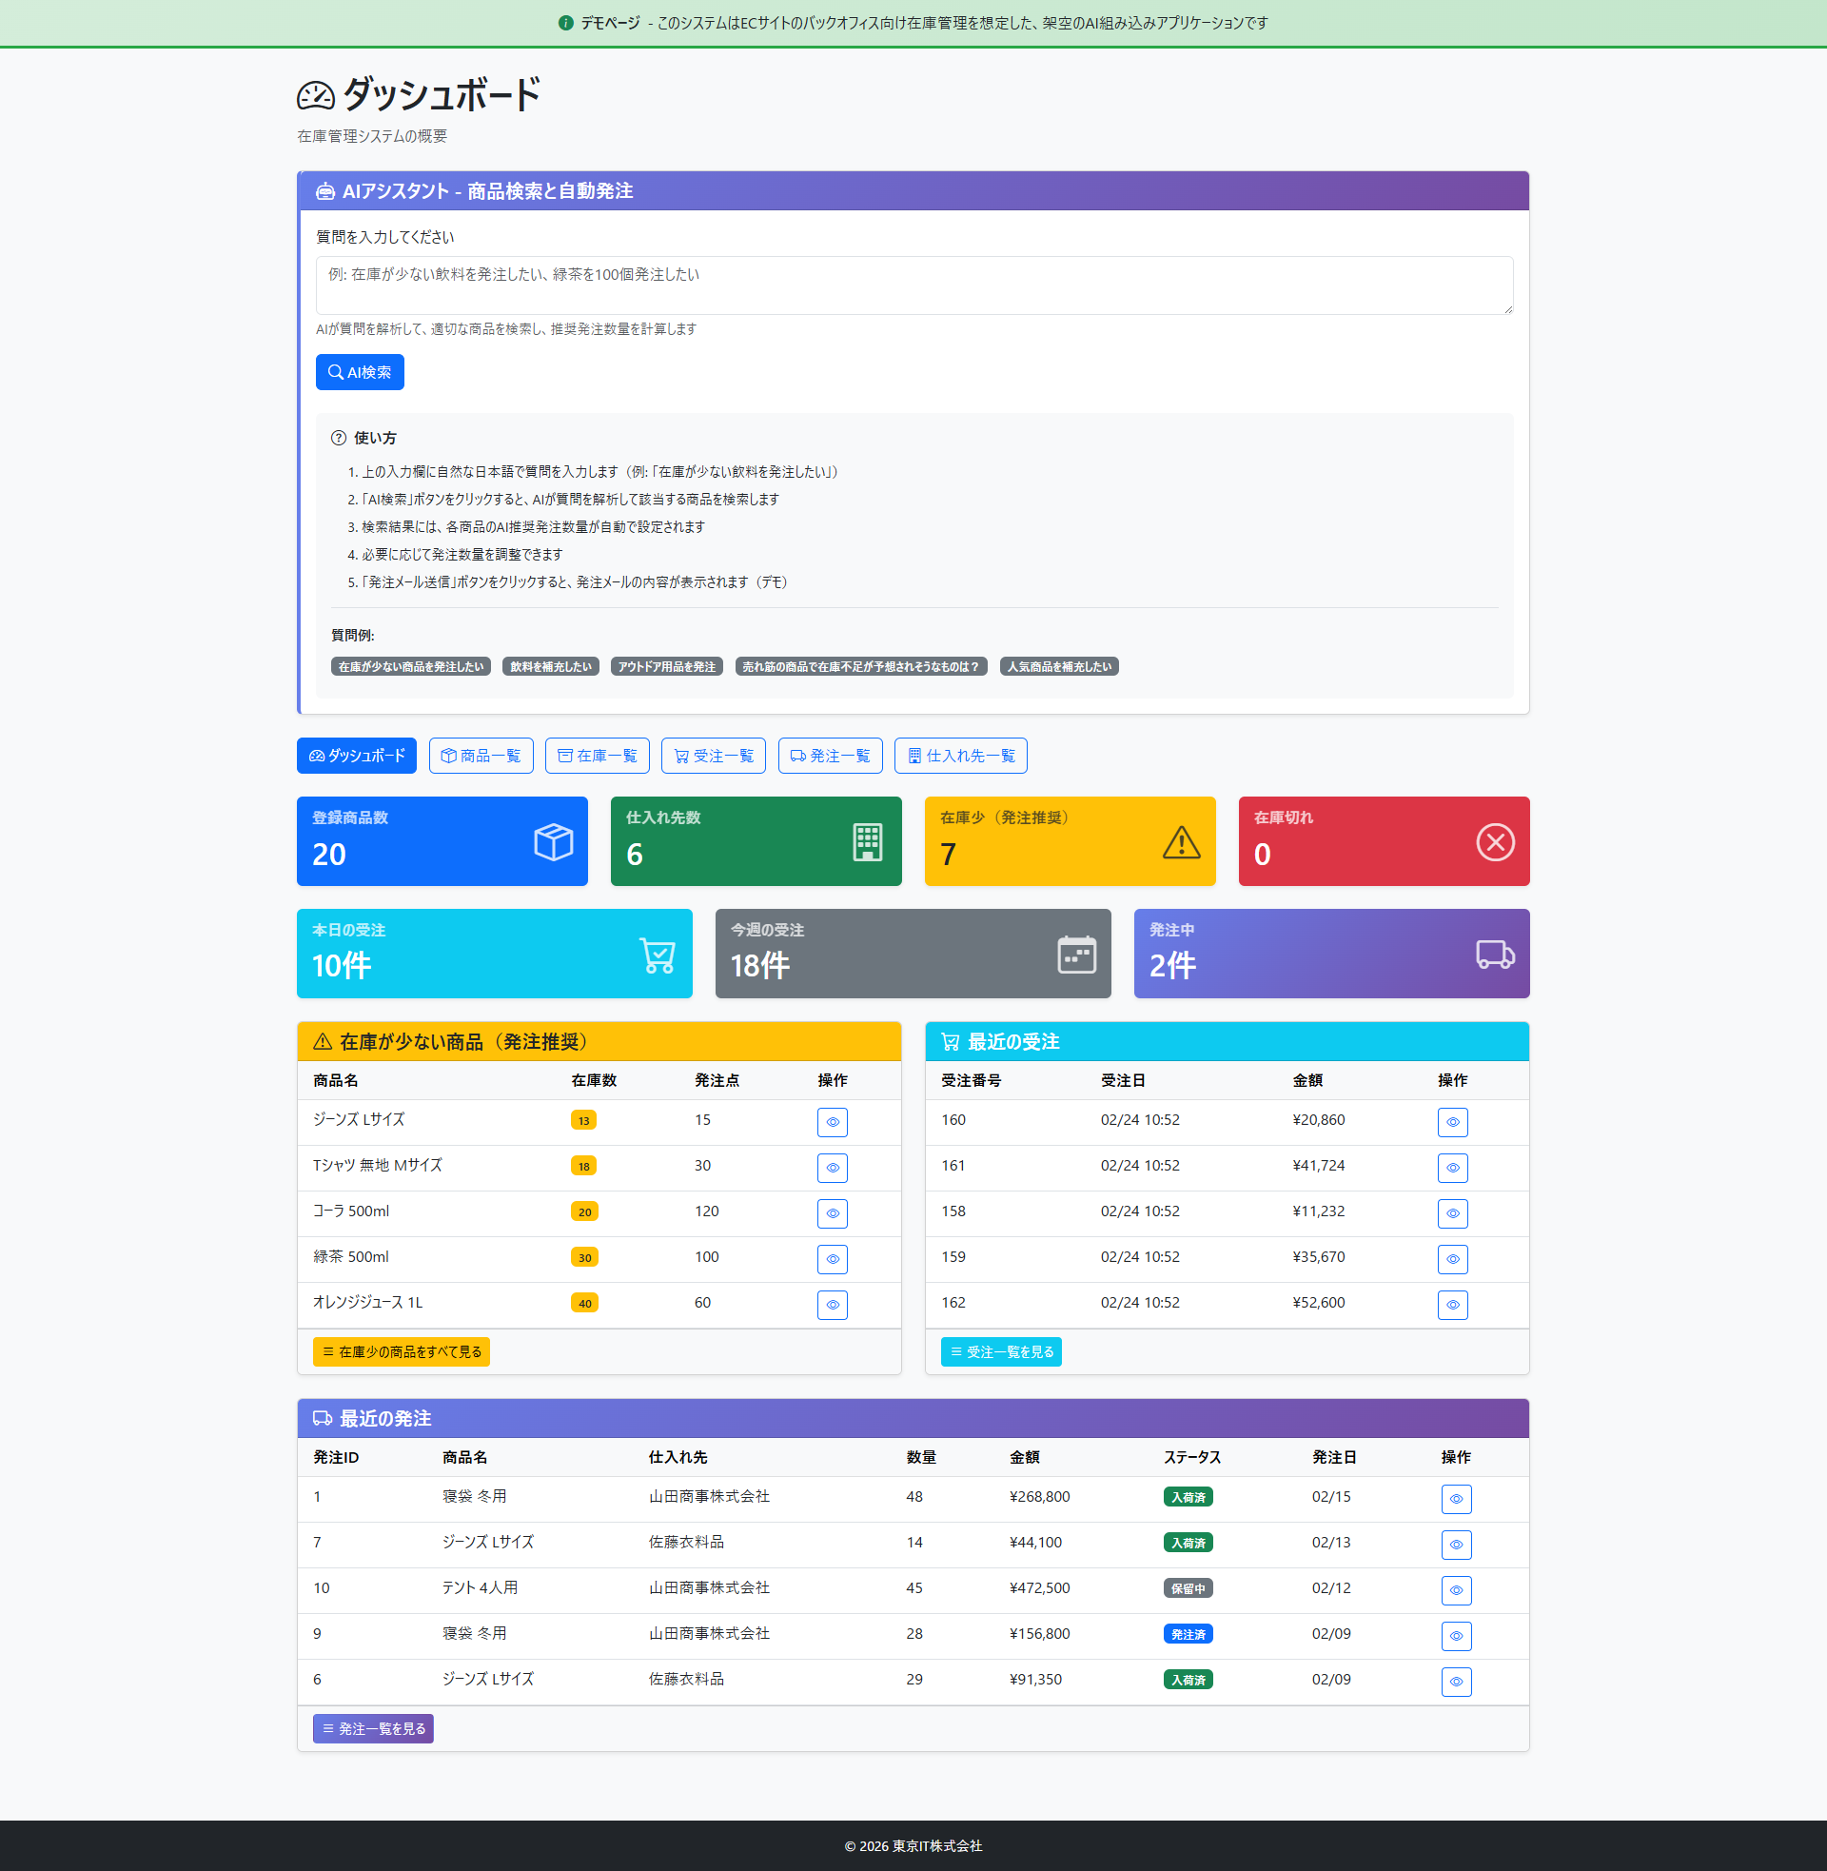Select the 飲料を補充したい example chip
Screen dimensions: 1827x1871
click(x=550, y=666)
